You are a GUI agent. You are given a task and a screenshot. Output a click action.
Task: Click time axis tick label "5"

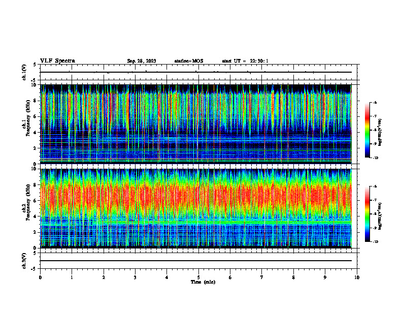point(198,277)
